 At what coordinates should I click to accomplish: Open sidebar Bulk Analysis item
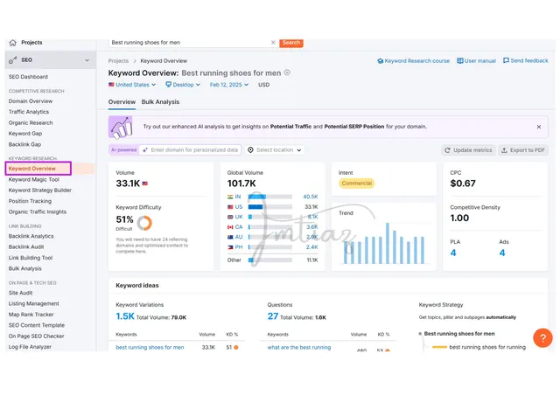point(25,268)
